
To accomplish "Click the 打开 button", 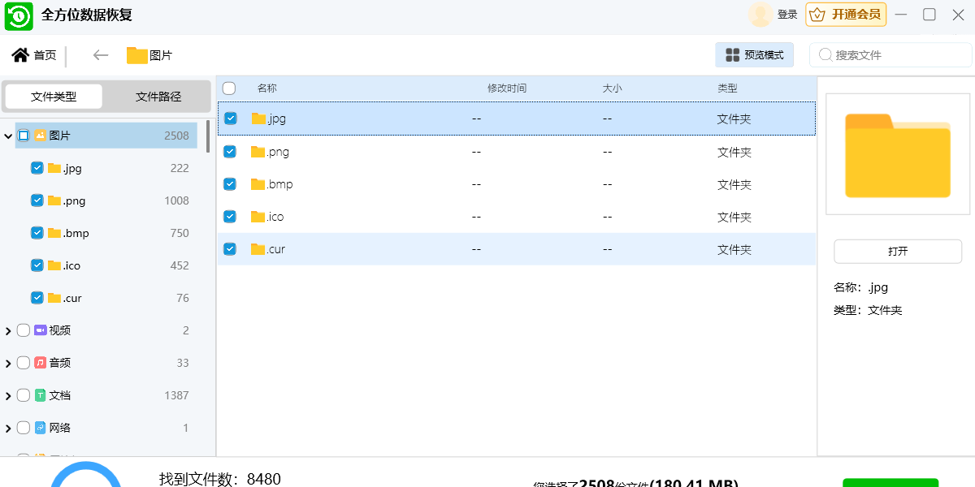I will coord(897,252).
